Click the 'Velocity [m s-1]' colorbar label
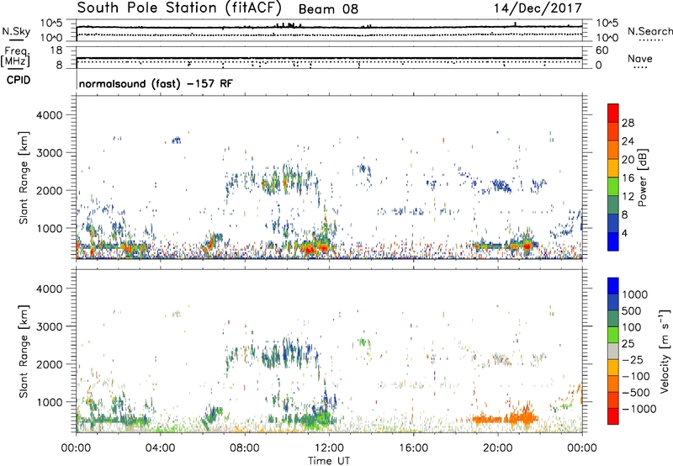Viewport: 673px width, 466px height. tap(665, 351)
